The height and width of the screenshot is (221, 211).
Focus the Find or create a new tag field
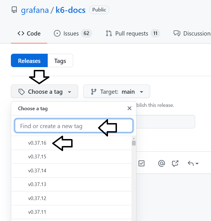point(74,126)
